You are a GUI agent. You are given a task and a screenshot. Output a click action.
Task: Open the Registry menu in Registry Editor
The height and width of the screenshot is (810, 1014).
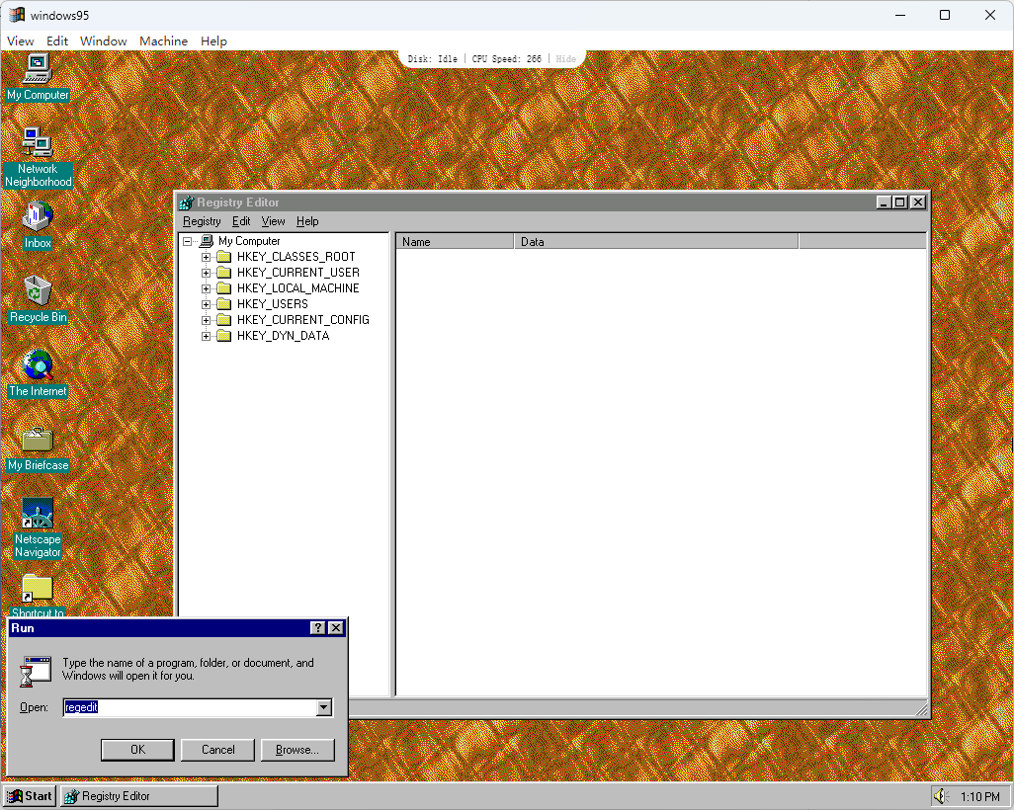201,221
